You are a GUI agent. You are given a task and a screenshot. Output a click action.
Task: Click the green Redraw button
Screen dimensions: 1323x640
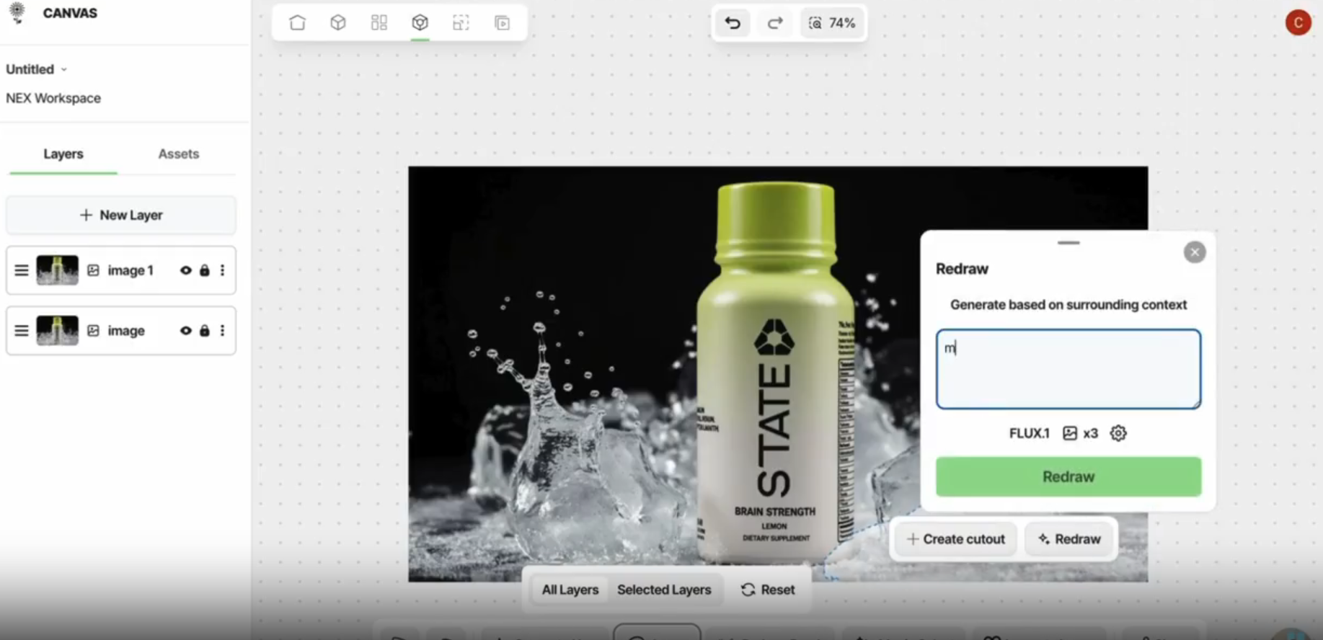click(1068, 476)
